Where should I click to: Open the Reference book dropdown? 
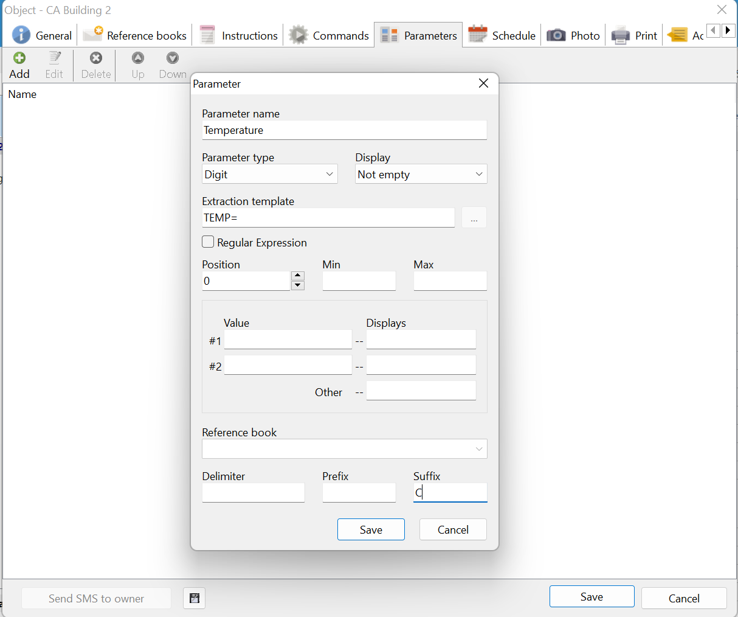coord(345,448)
